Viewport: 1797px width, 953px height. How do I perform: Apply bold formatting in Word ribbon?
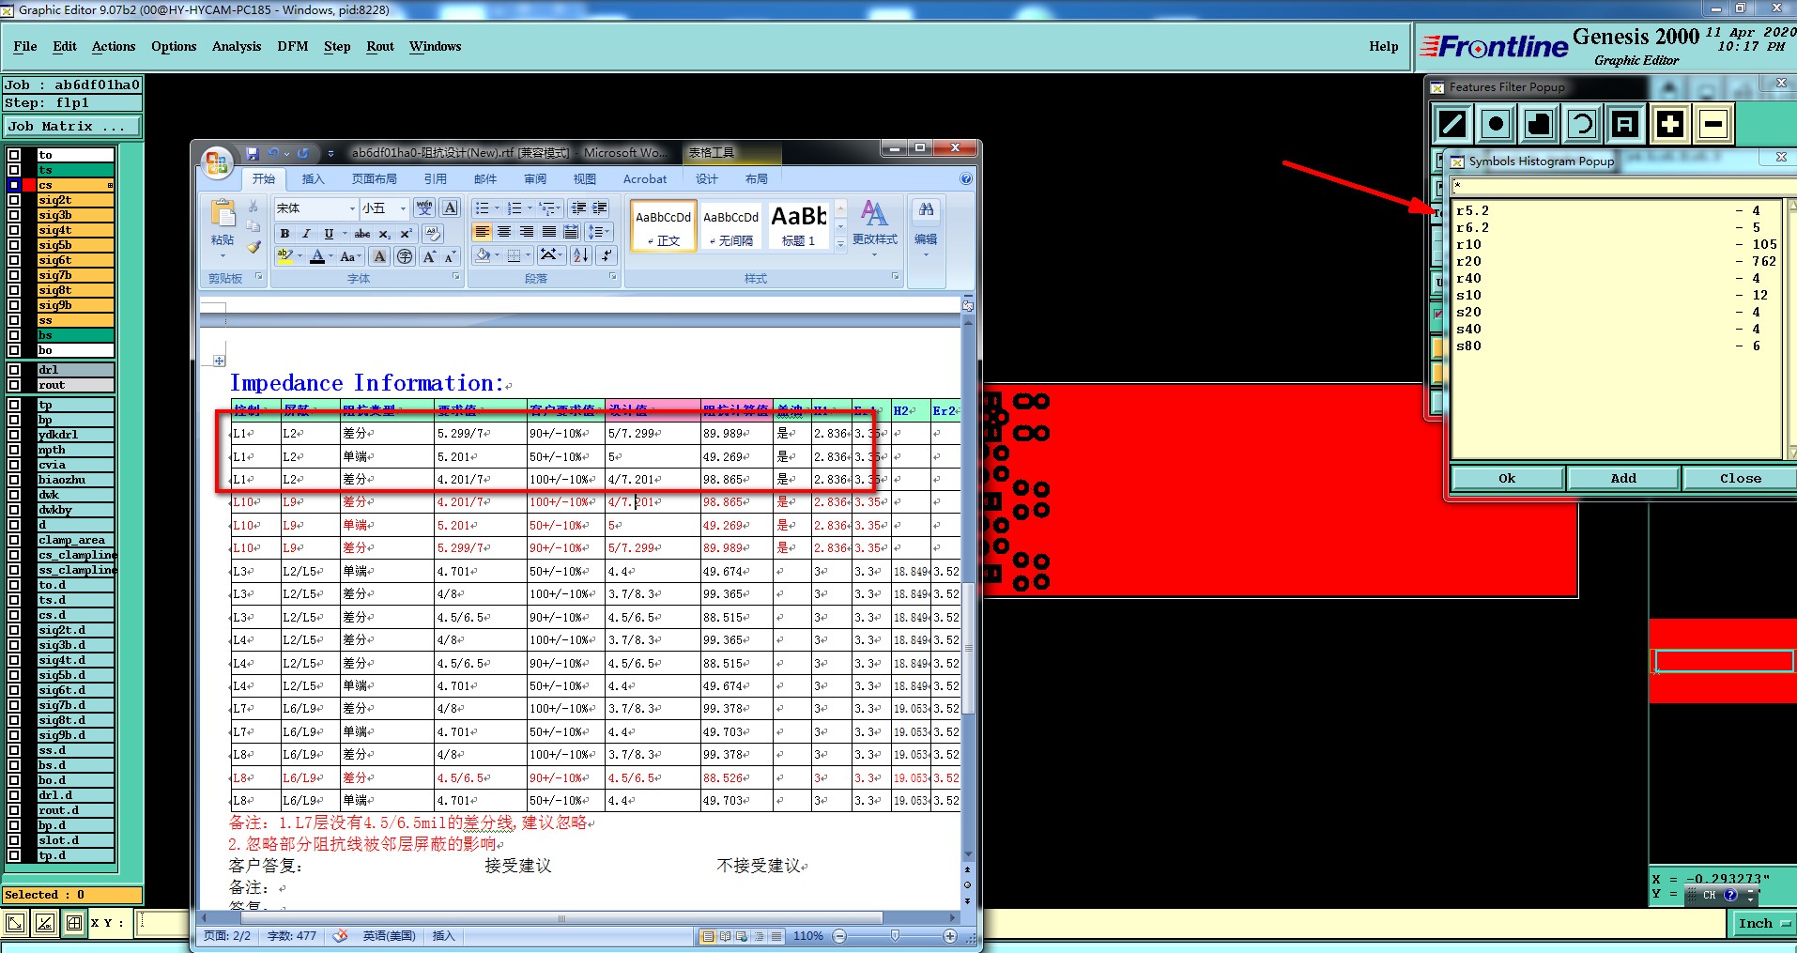(284, 234)
